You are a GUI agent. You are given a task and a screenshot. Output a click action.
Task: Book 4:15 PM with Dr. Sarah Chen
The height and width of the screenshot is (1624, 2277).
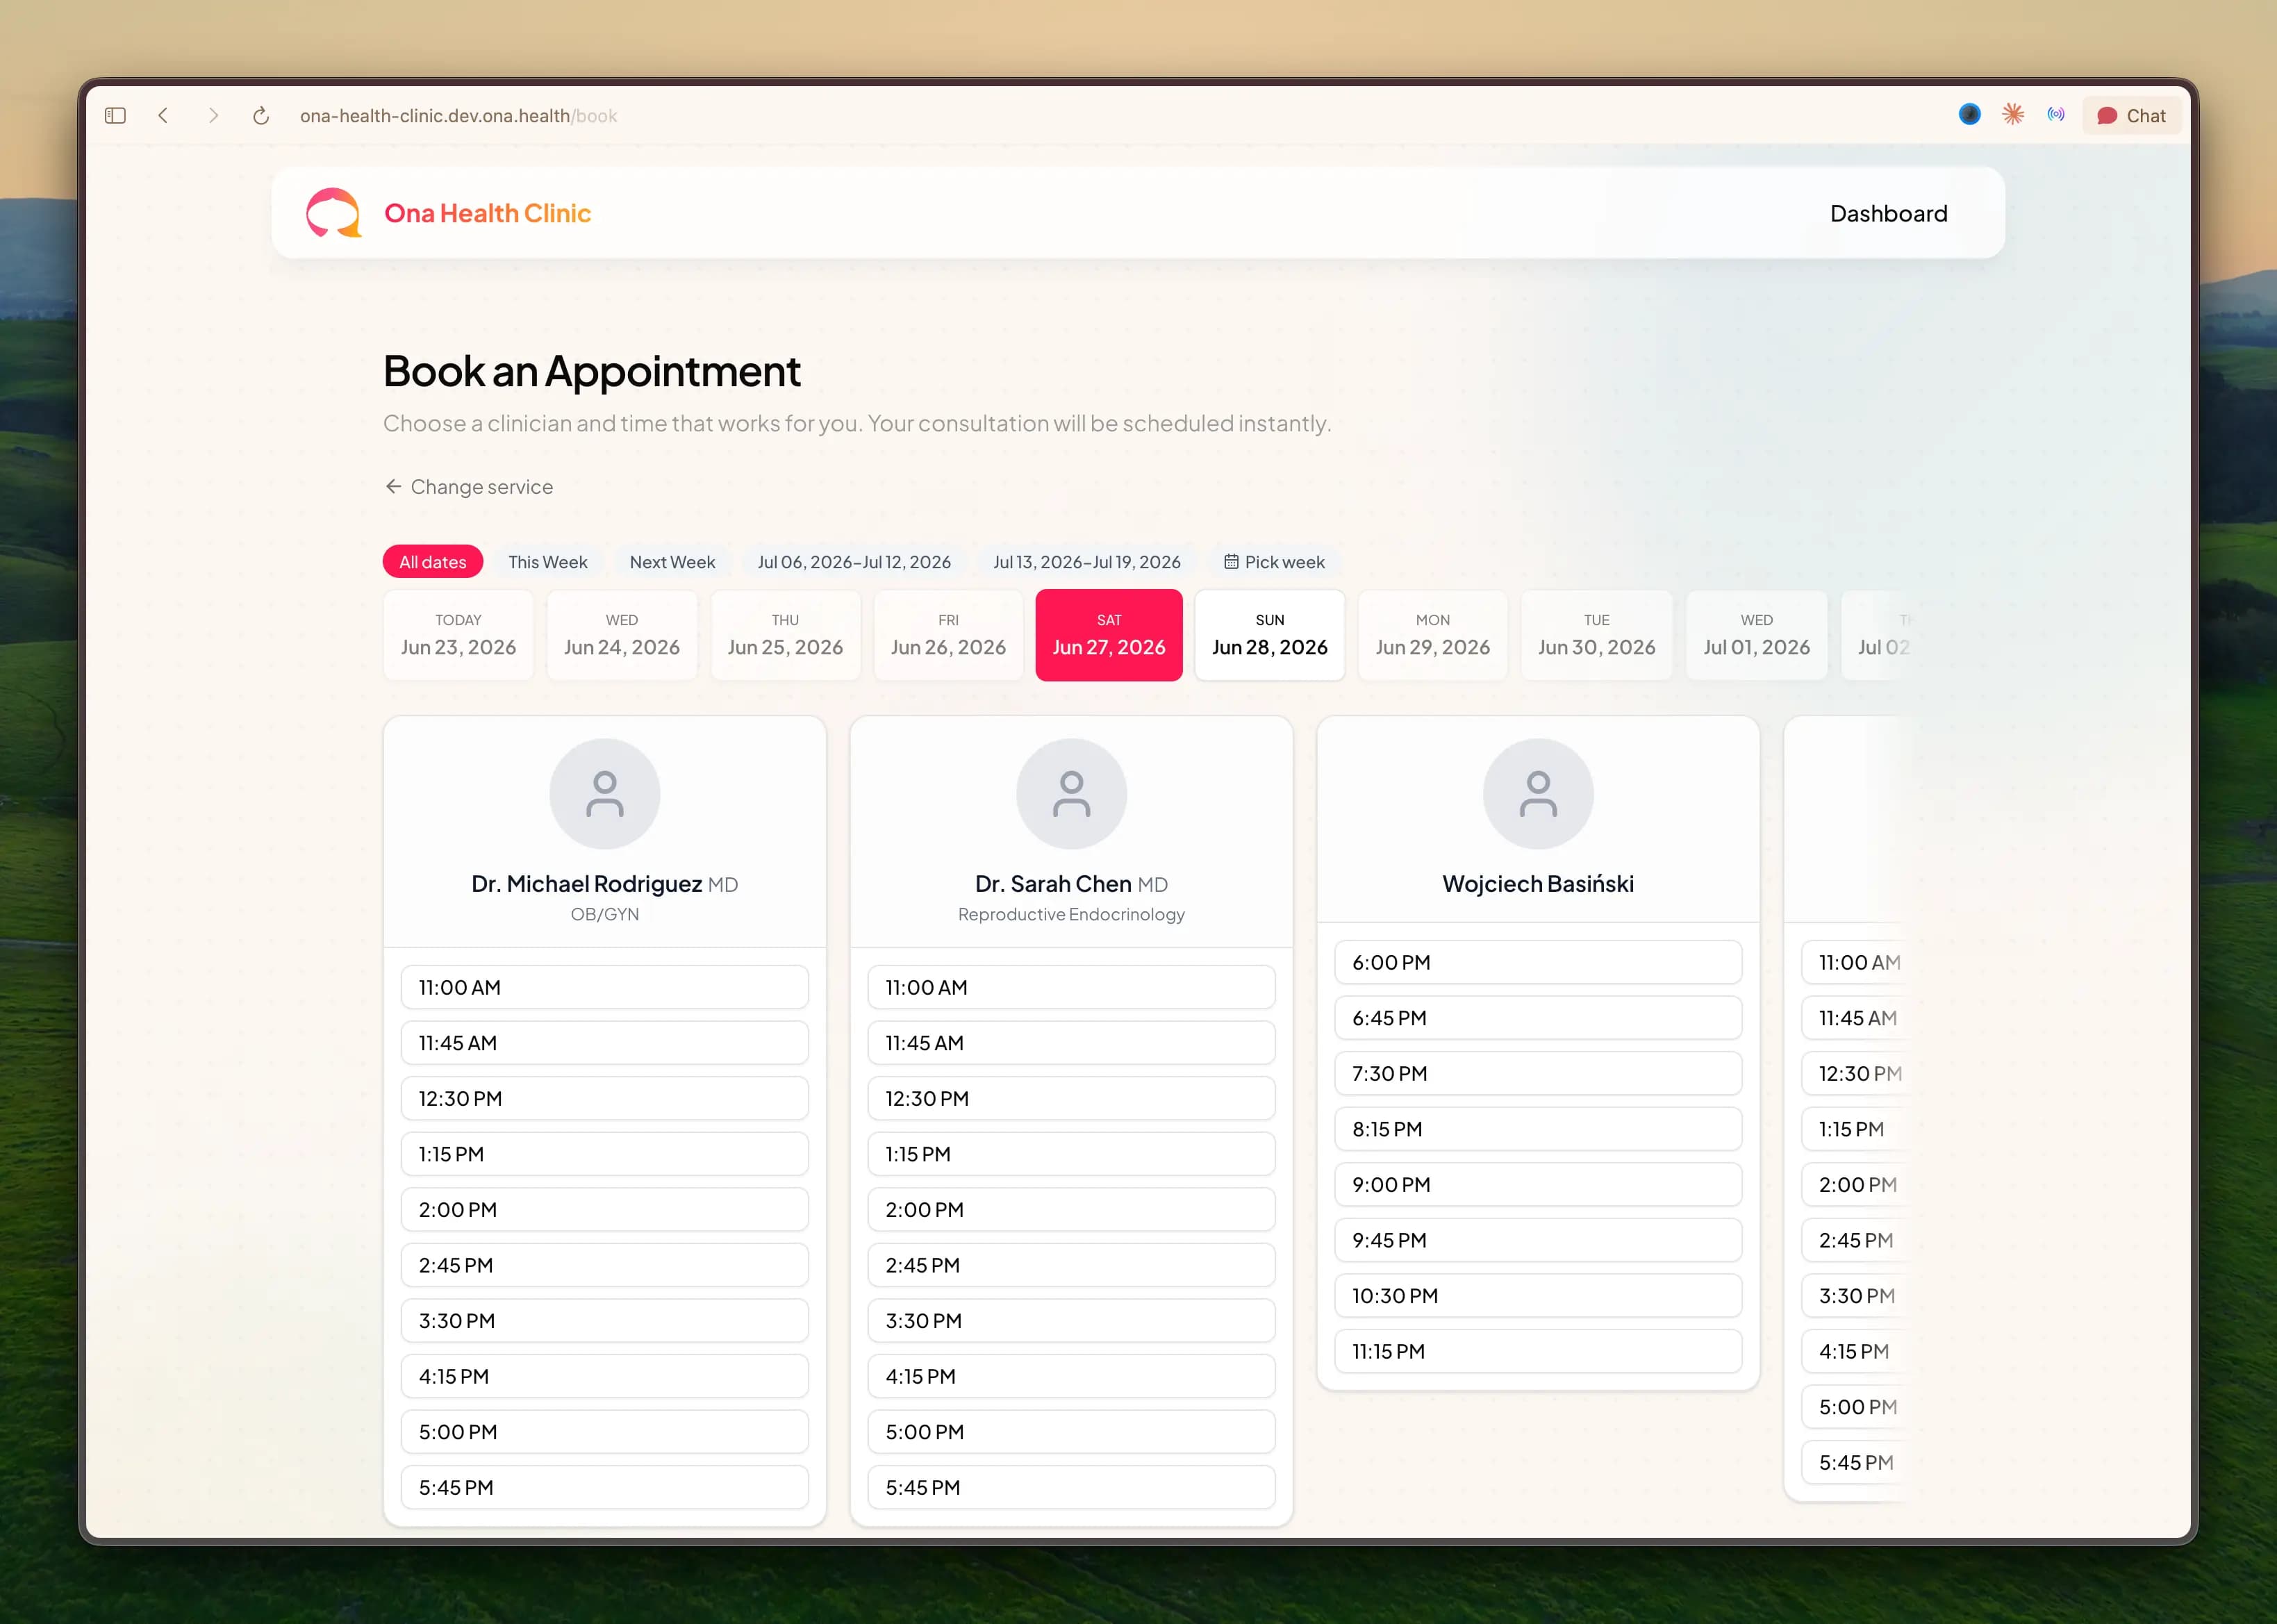[1071, 1376]
